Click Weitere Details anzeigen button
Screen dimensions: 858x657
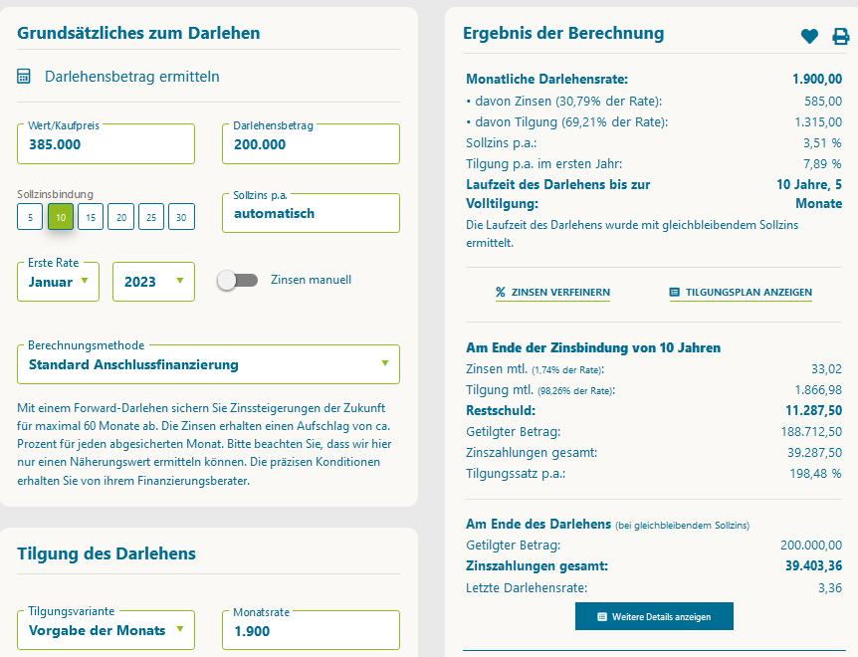654,616
